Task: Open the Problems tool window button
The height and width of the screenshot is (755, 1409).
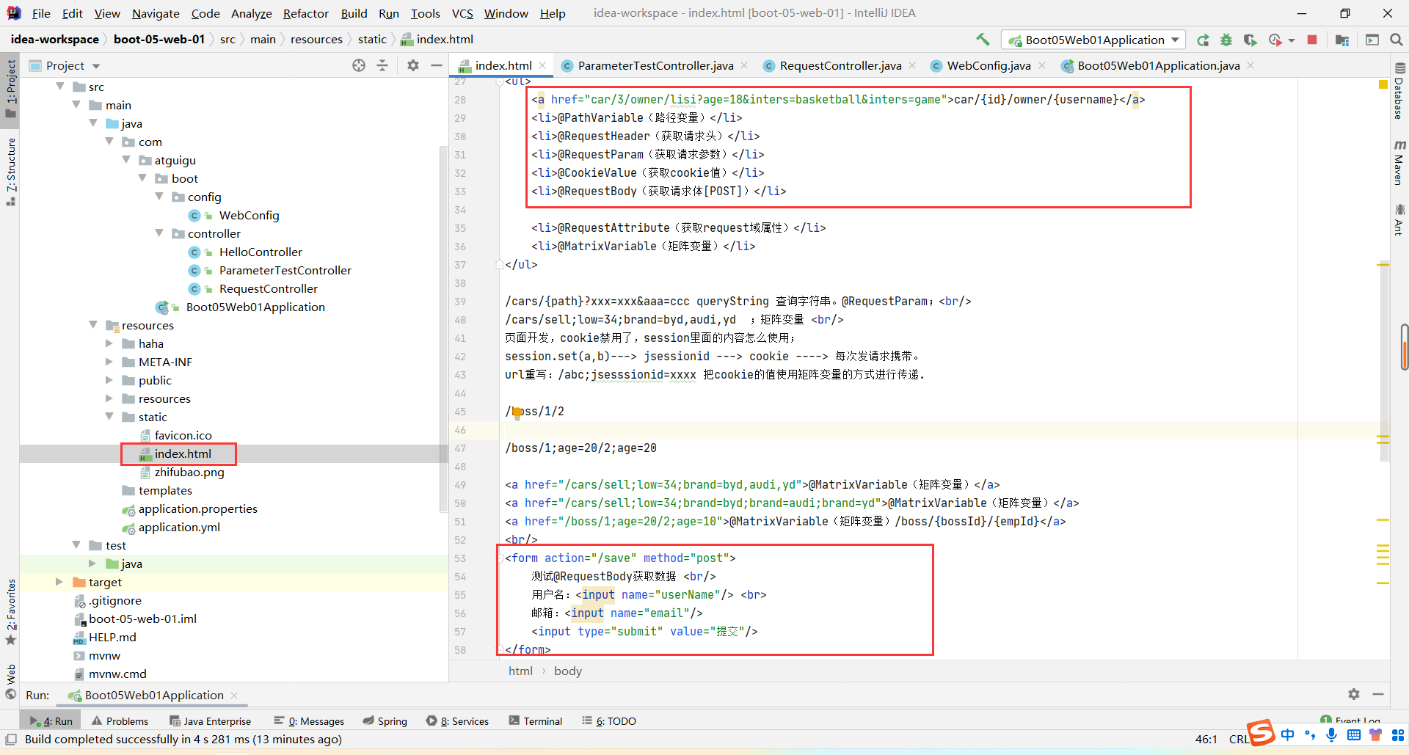Action: pos(120,721)
